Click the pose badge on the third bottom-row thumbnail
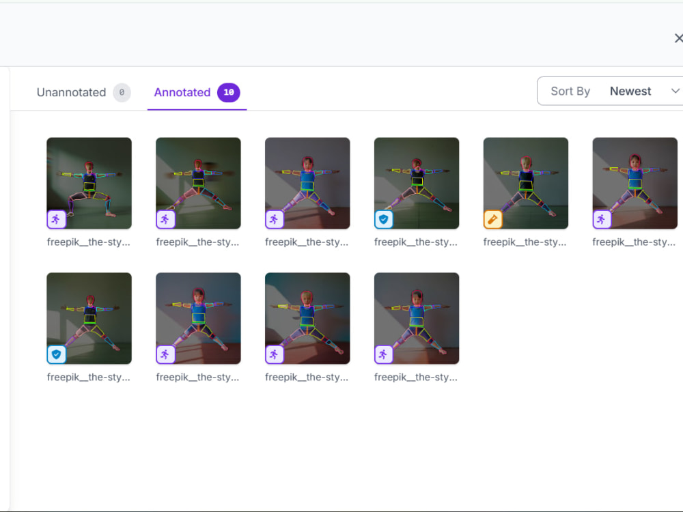This screenshot has width=683, height=512. point(275,354)
